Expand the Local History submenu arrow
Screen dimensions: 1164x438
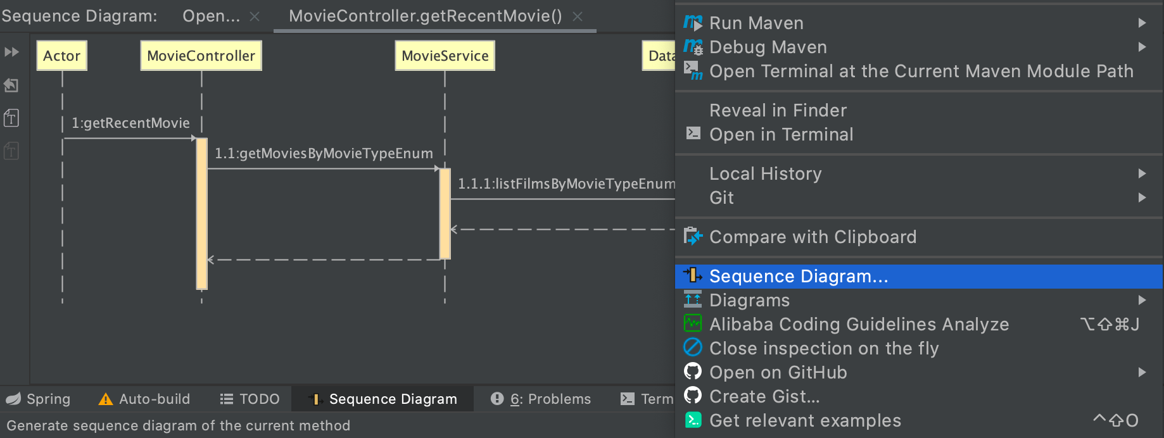[1142, 173]
